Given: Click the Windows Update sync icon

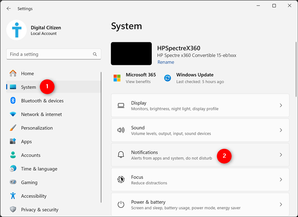Looking at the screenshot, I should [x=167, y=78].
